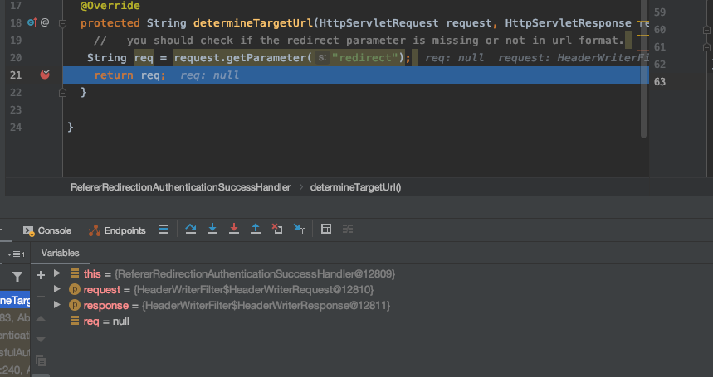
Task: Expand the 'this' variable node
Action: pyautogui.click(x=57, y=273)
